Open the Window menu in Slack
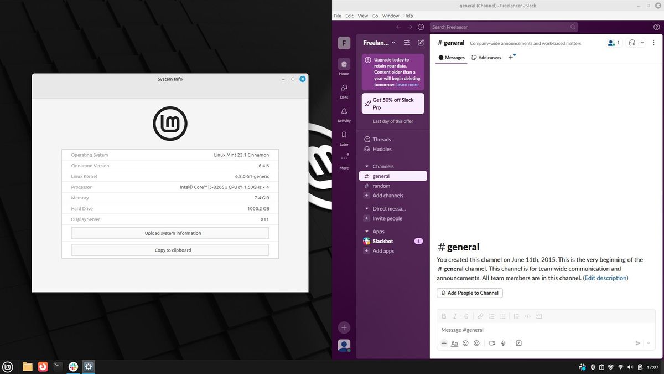 [391, 16]
